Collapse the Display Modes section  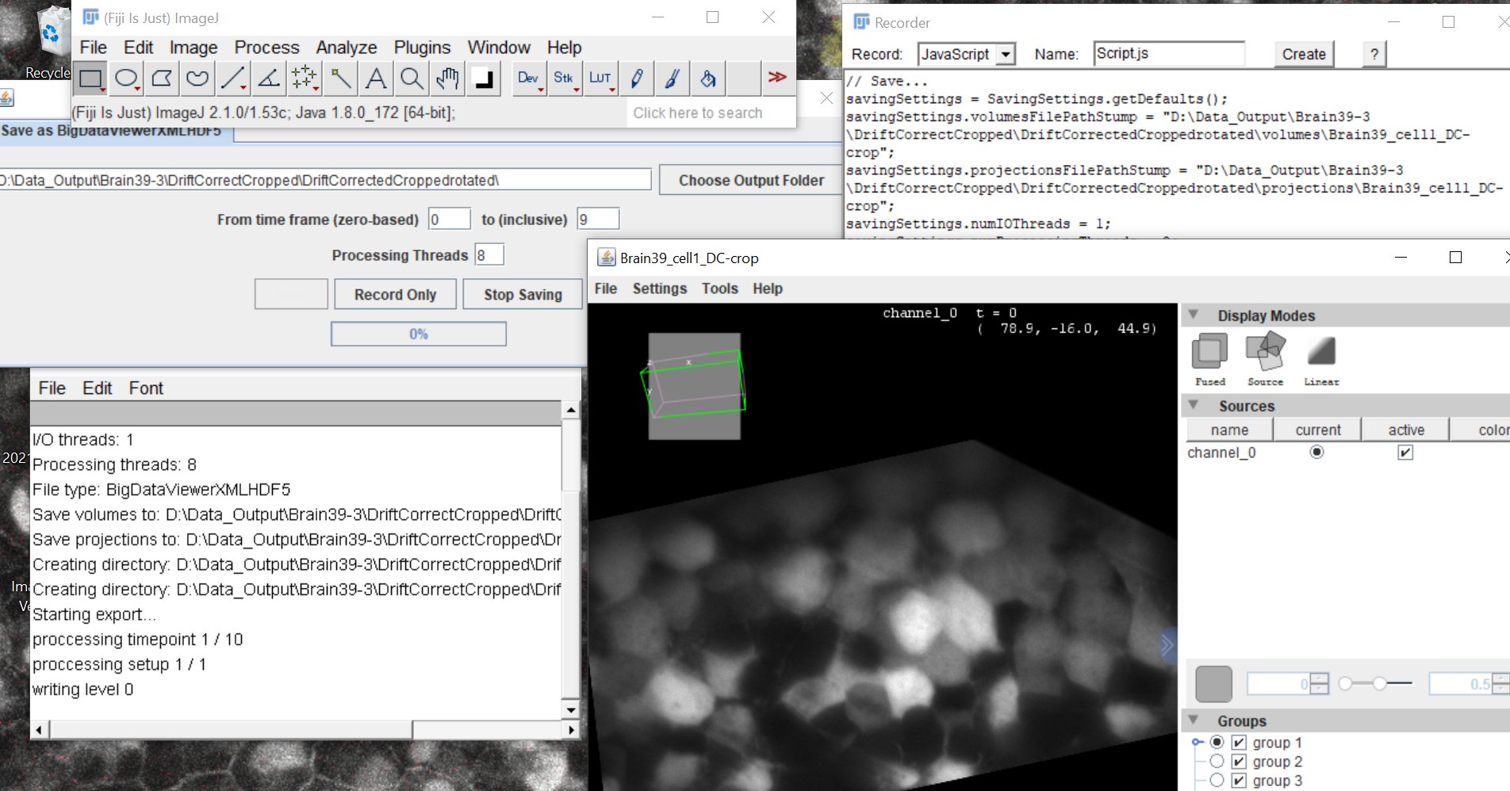pyautogui.click(x=1194, y=315)
